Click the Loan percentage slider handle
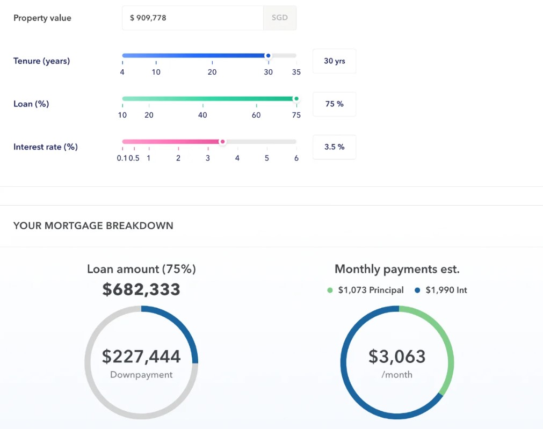Image resolution: width=543 pixels, height=429 pixels. (x=295, y=99)
